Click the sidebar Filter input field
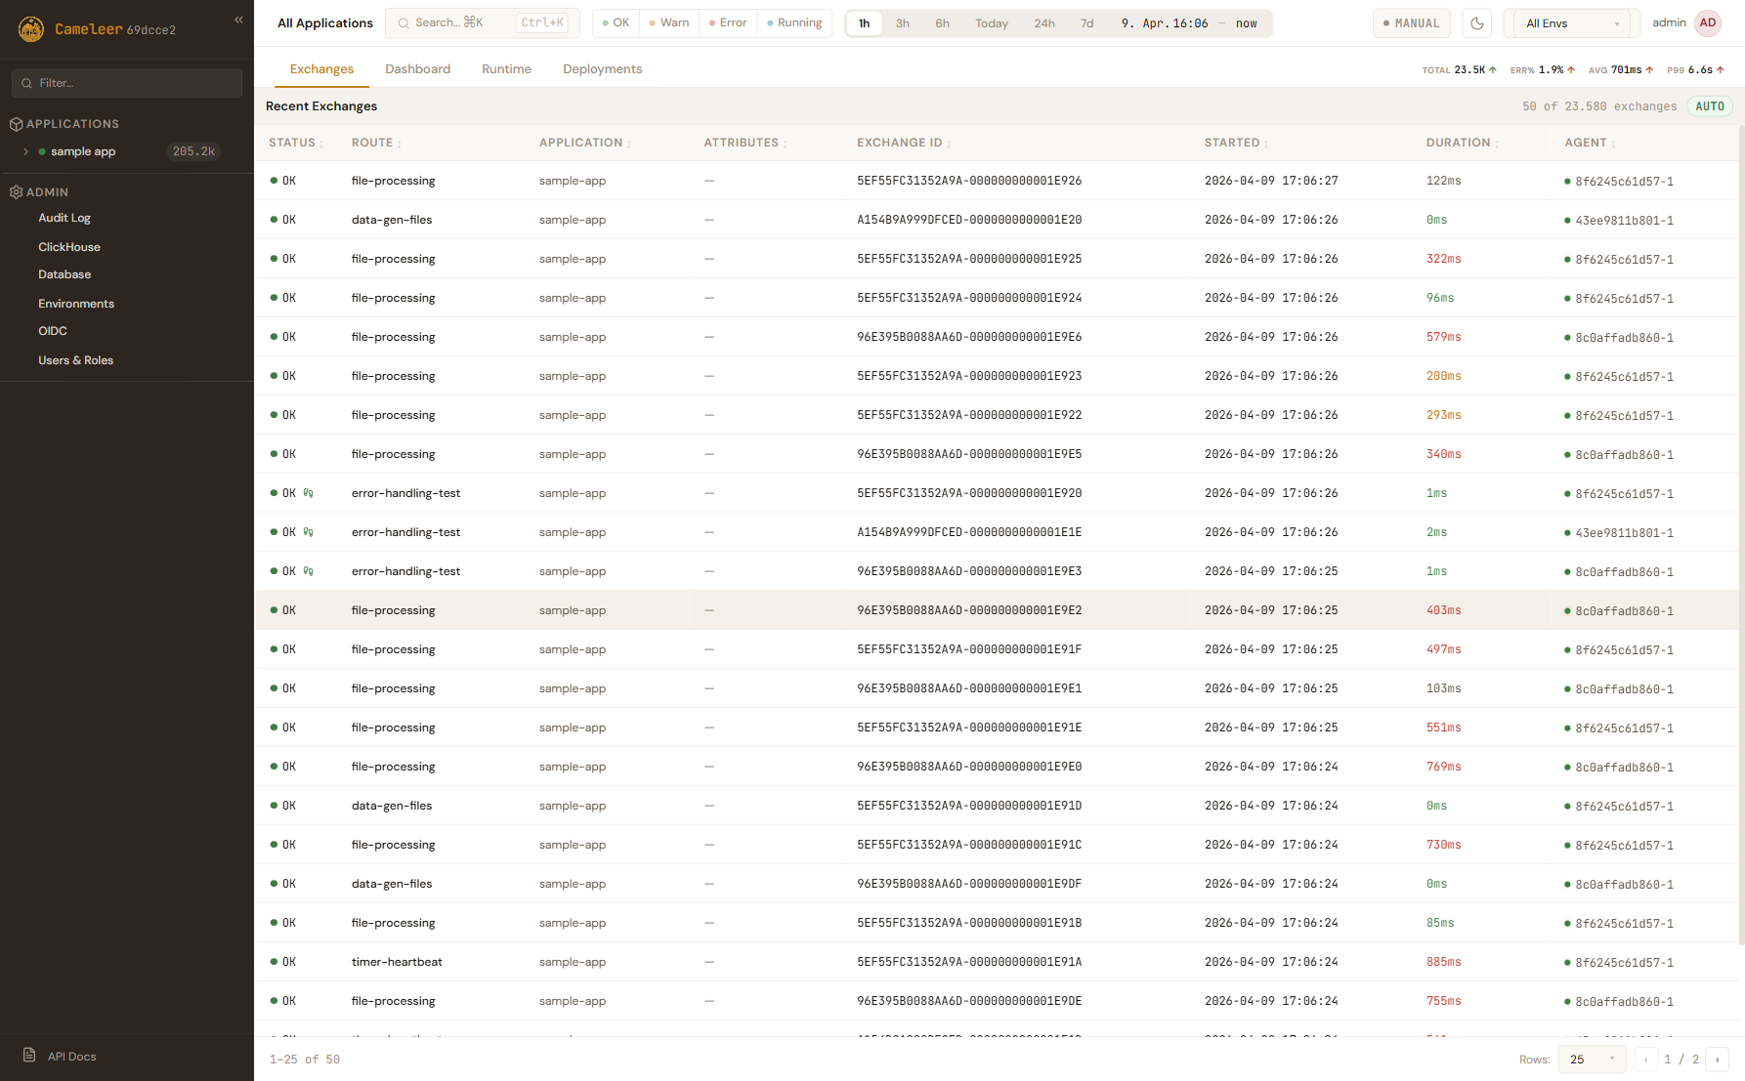Screen dimensions: 1745x1081 coord(127,83)
